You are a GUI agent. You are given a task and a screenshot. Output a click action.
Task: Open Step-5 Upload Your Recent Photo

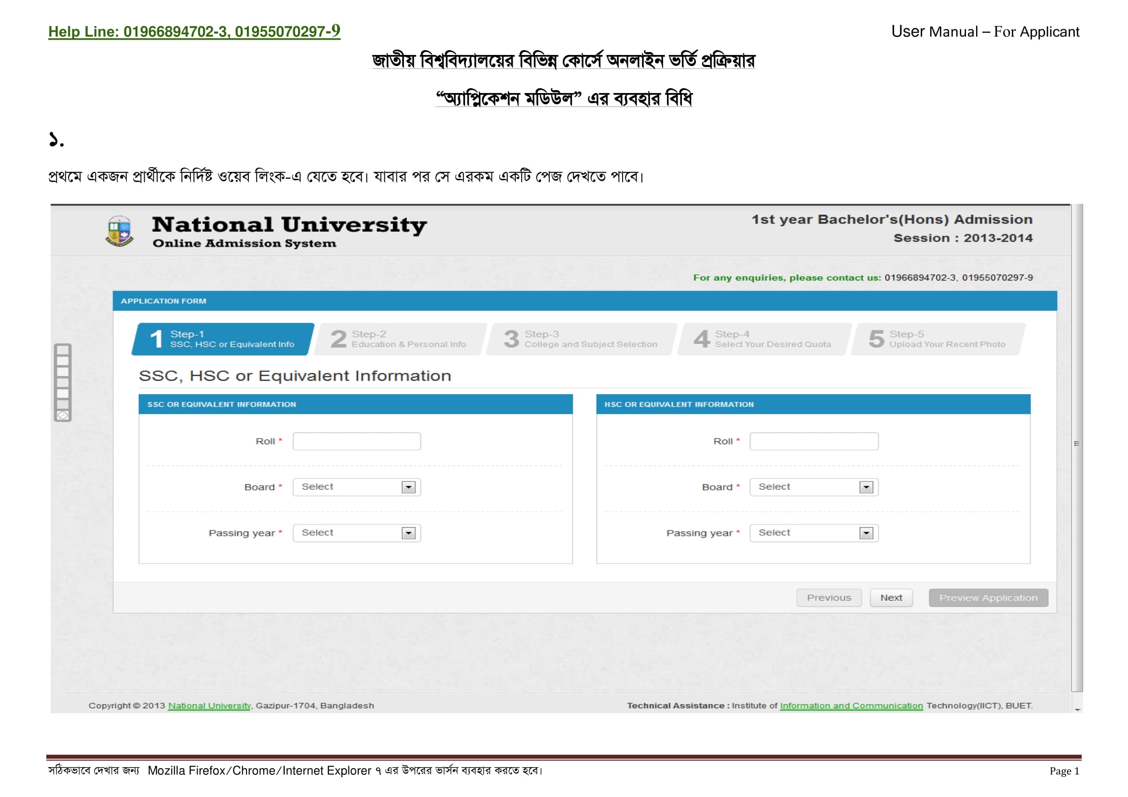pyautogui.click(x=938, y=339)
